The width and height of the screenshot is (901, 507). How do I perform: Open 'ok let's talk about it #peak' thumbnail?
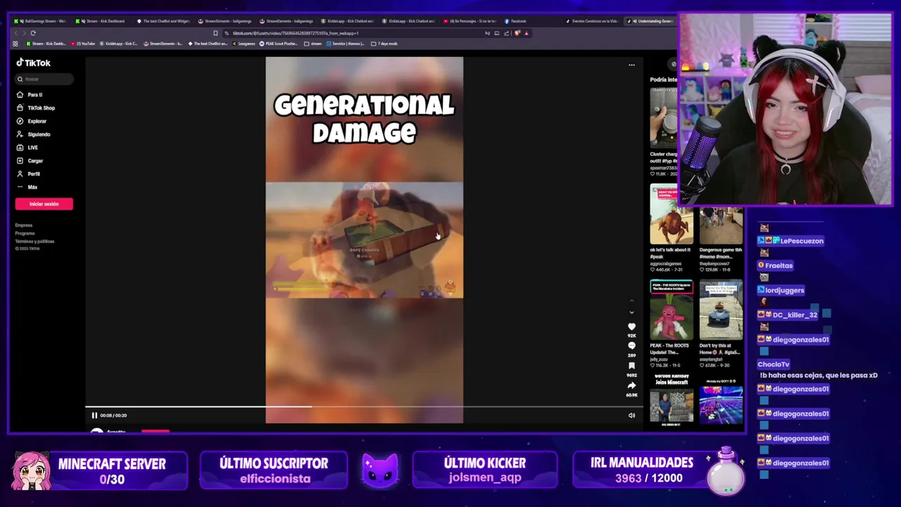[671, 214]
